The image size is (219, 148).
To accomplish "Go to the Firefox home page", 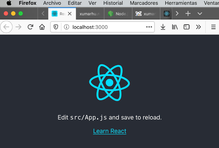I will (42, 27).
